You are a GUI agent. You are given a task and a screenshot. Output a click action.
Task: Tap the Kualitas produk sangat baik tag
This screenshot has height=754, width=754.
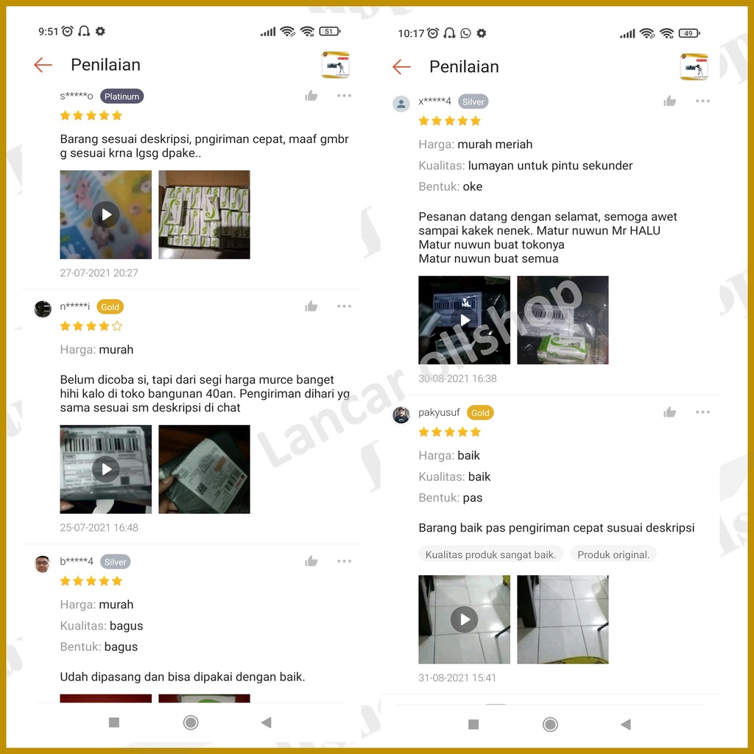pyautogui.click(x=490, y=554)
